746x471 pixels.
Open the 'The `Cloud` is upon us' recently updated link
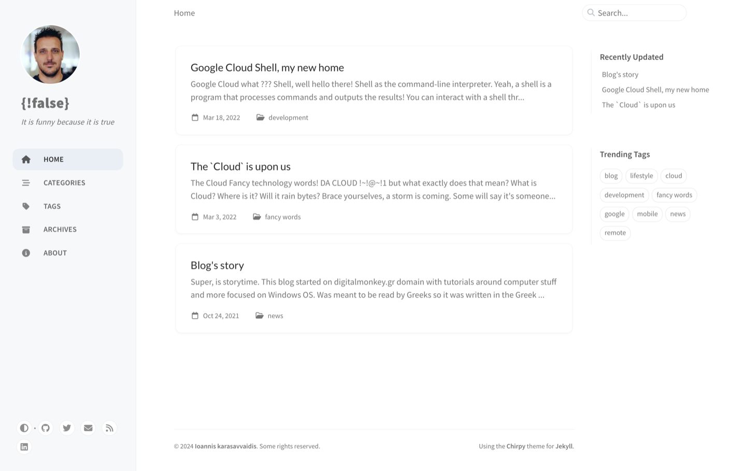pos(638,105)
